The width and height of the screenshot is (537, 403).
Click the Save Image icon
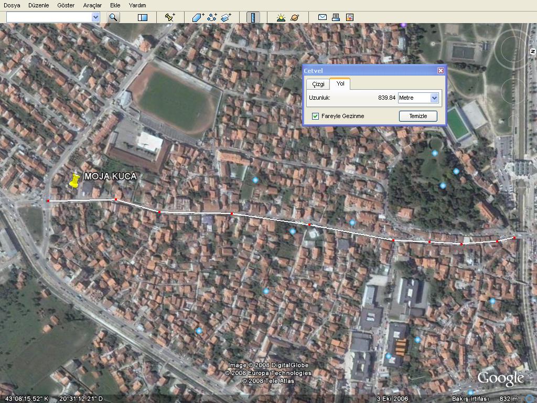349,17
